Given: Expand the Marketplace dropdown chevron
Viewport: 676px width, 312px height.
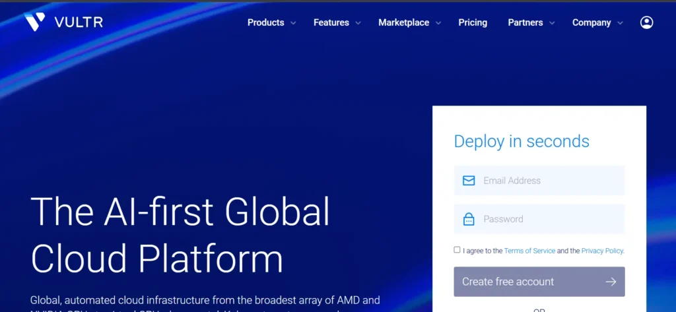Looking at the screenshot, I should (x=438, y=23).
